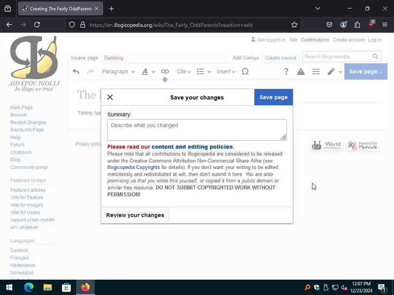Viewport: 394px width, 295px height.
Task: Switch to the Insane page tab
Action: tap(84, 58)
